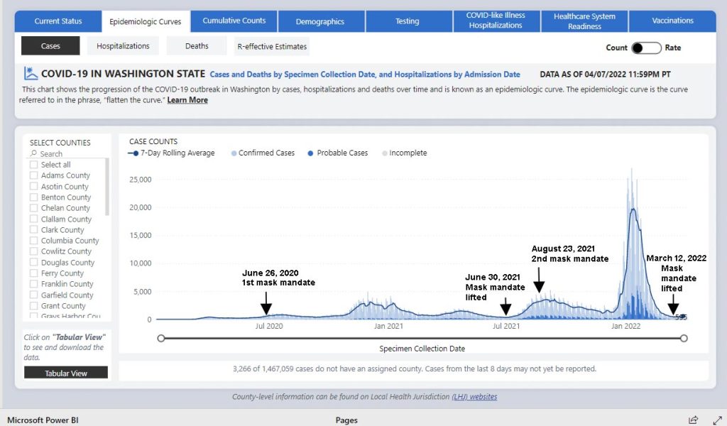Click the Probable Cases legend dot
This screenshot has width=727, height=426.
311,153
